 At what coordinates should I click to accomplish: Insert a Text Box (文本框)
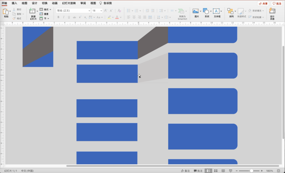tap(216, 11)
